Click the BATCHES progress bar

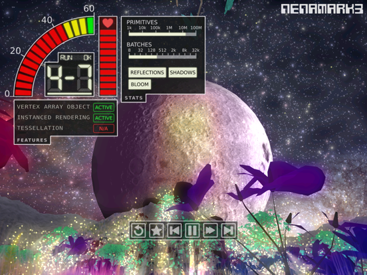point(162,56)
